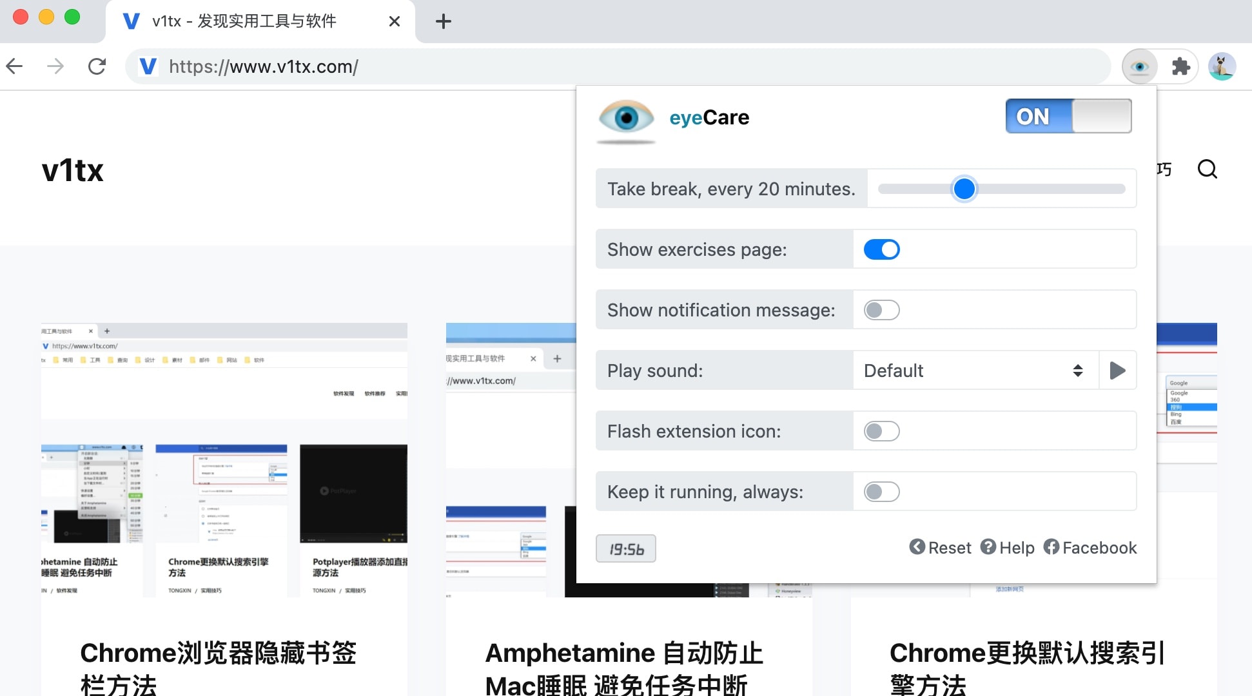Click the Reset arrow icon
Image resolution: width=1252 pixels, height=696 pixels.
[x=917, y=547]
